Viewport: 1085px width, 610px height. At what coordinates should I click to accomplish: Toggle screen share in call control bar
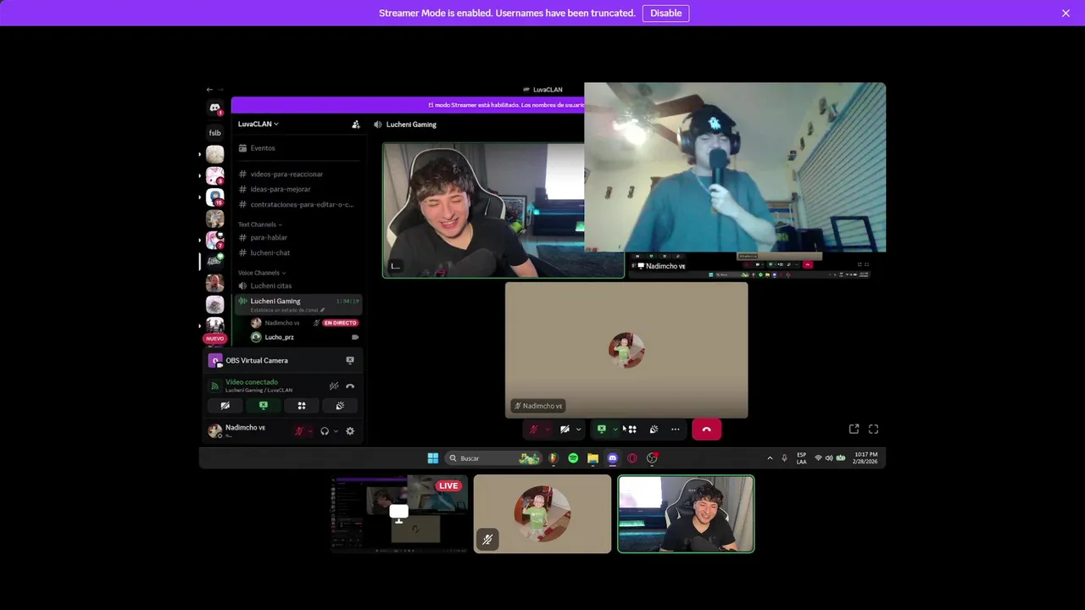click(x=602, y=430)
